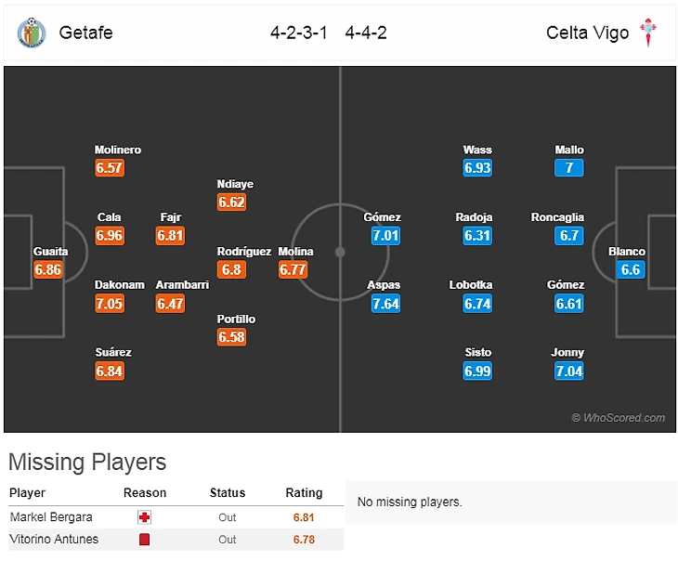Click goalkeeper Blanco's 6.6 rating badge
Screen dimensions: 678x561
(630, 270)
